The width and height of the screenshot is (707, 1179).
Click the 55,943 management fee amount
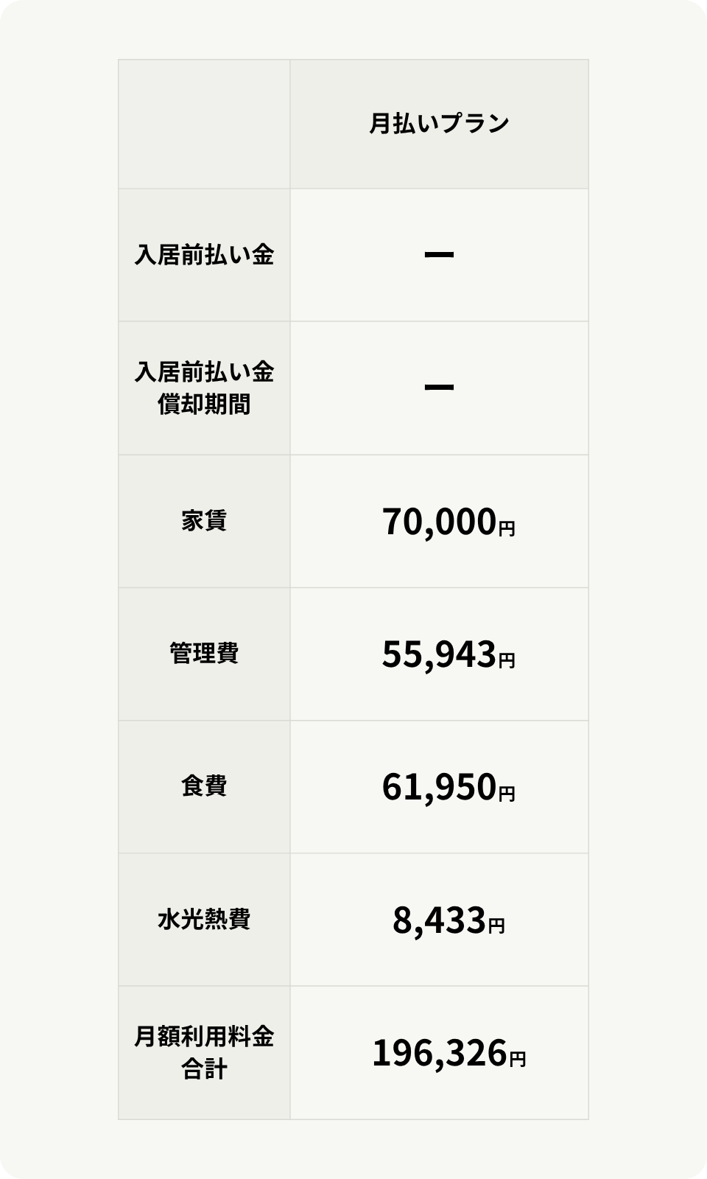439,654
